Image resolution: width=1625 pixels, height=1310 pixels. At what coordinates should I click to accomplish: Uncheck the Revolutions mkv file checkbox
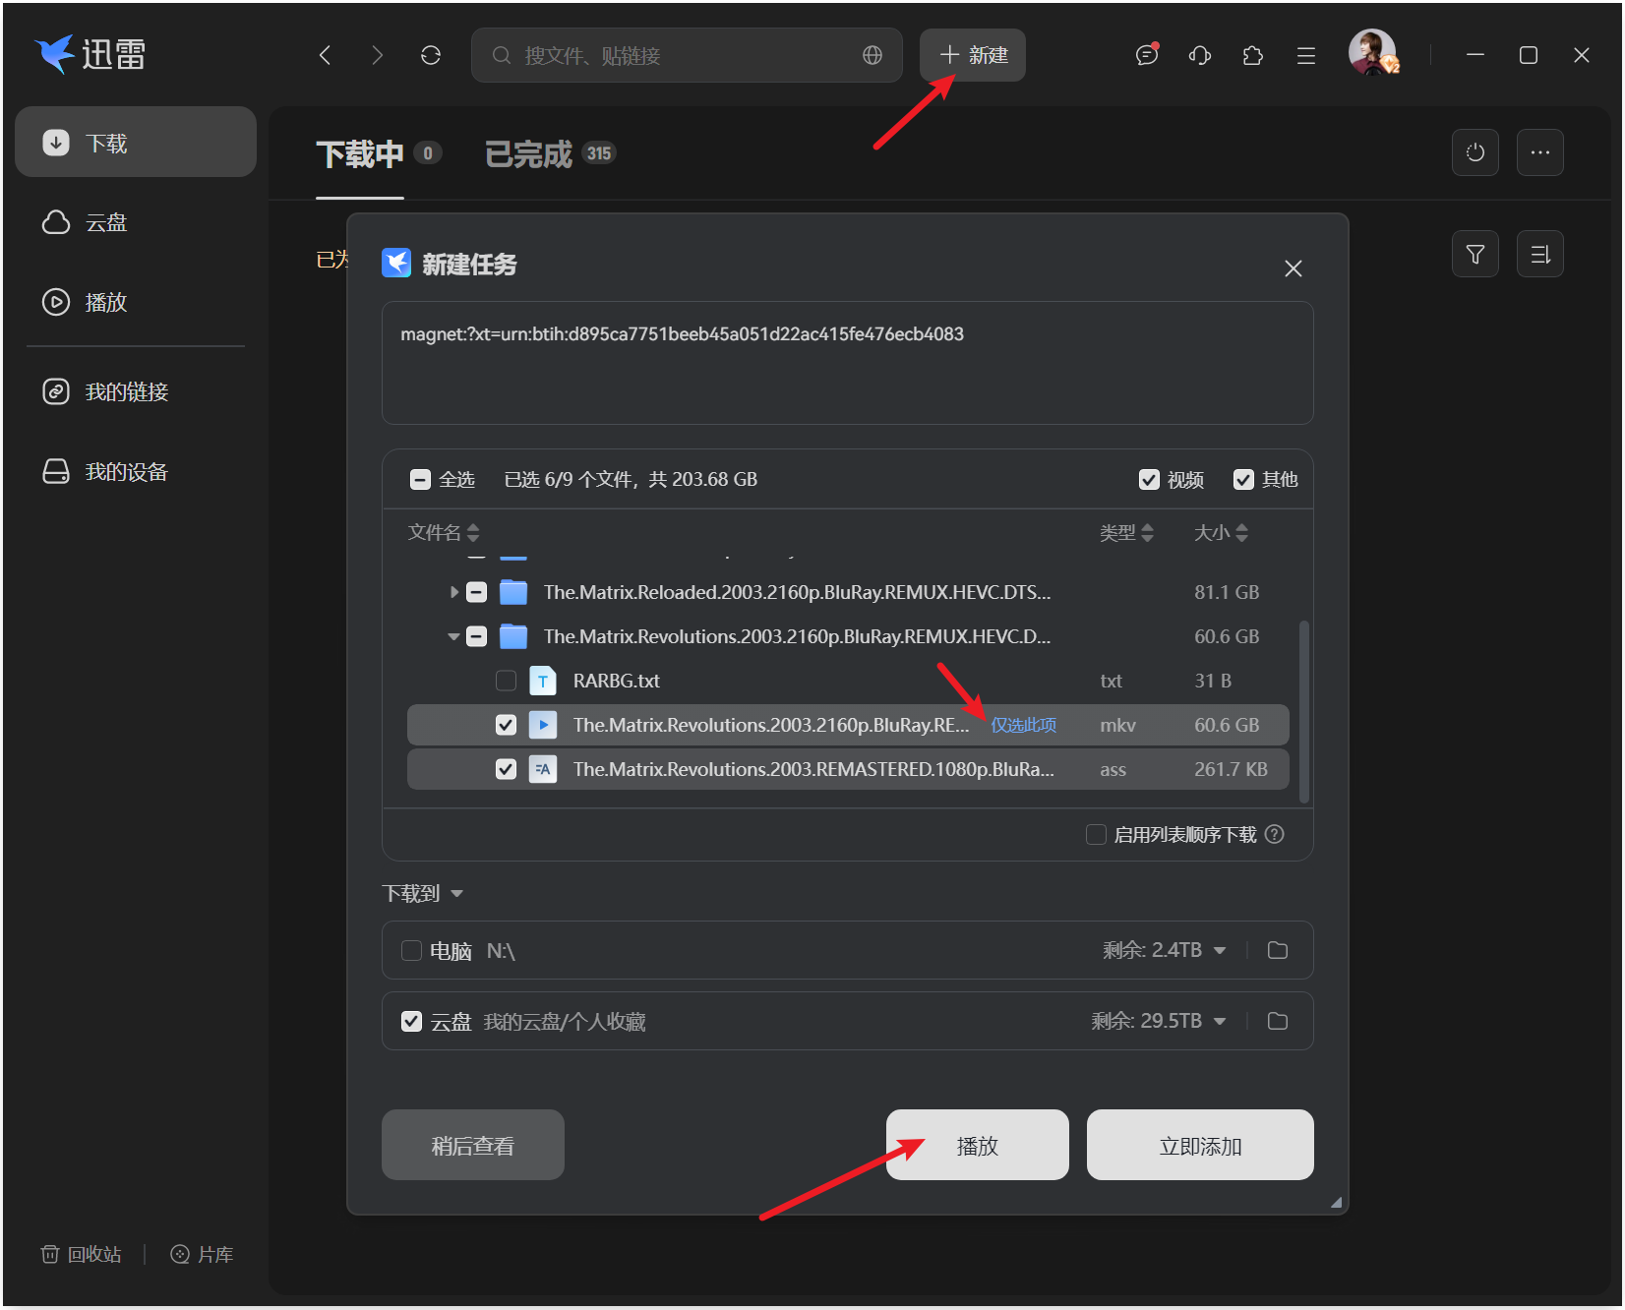[x=506, y=725]
